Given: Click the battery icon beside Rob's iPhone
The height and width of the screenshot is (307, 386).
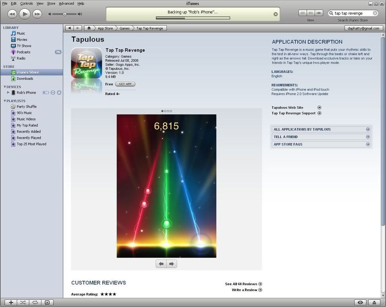Looking at the screenshot, I should pos(46,93).
